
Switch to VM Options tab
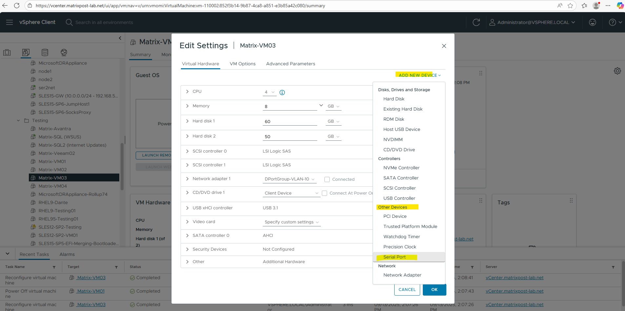click(x=243, y=64)
